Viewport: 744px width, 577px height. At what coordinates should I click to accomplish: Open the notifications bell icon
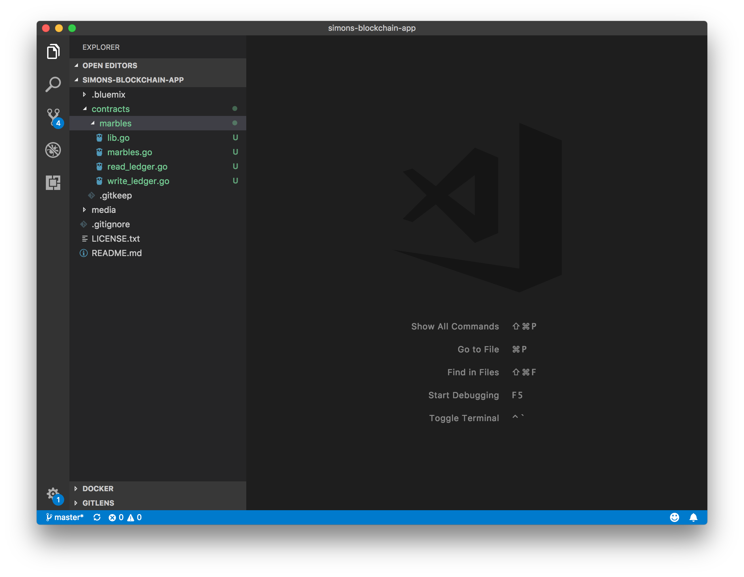click(693, 517)
